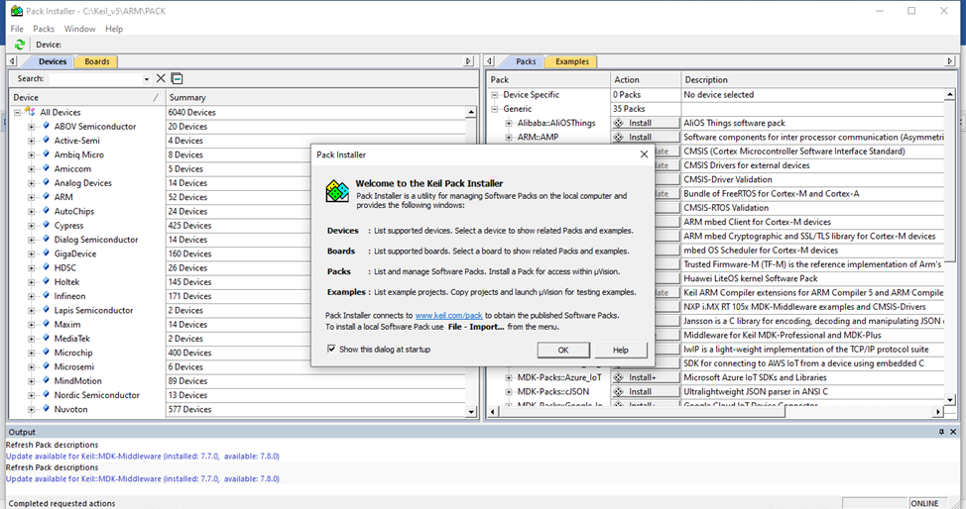
Task: Expand the ARM vendor node
Action: (x=31, y=197)
